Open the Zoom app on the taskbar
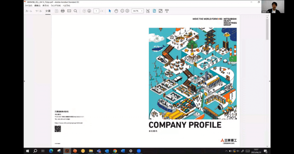The height and width of the screenshot is (154, 294). (139, 151)
